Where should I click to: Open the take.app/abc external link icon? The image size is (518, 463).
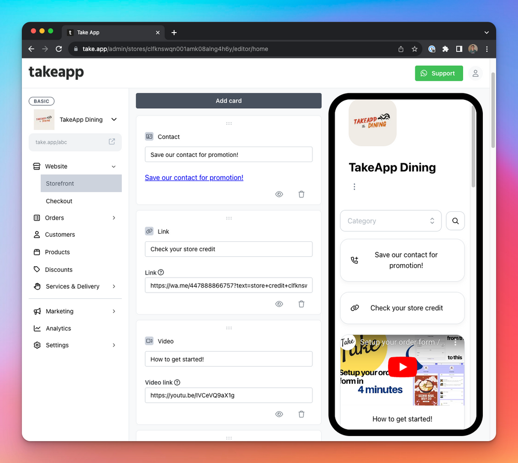[x=112, y=142]
